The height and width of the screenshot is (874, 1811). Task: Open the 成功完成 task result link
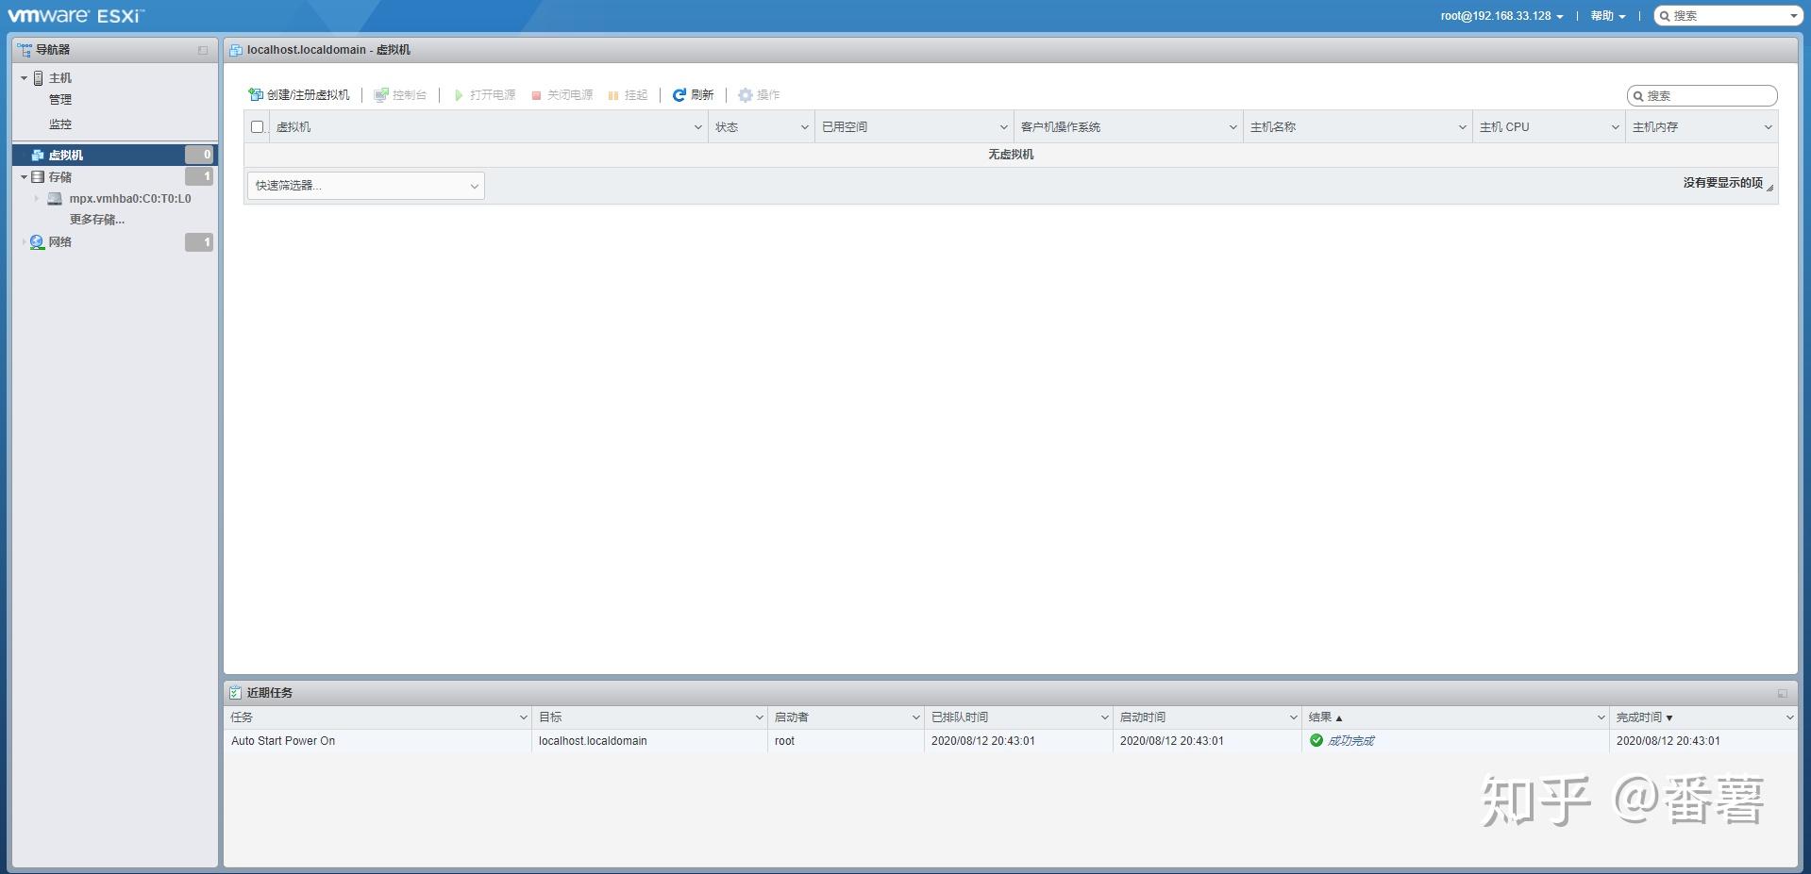click(1350, 740)
